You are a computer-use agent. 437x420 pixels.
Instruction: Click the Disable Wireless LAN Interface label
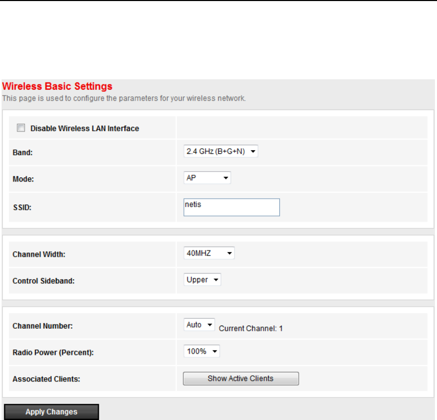(85, 128)
